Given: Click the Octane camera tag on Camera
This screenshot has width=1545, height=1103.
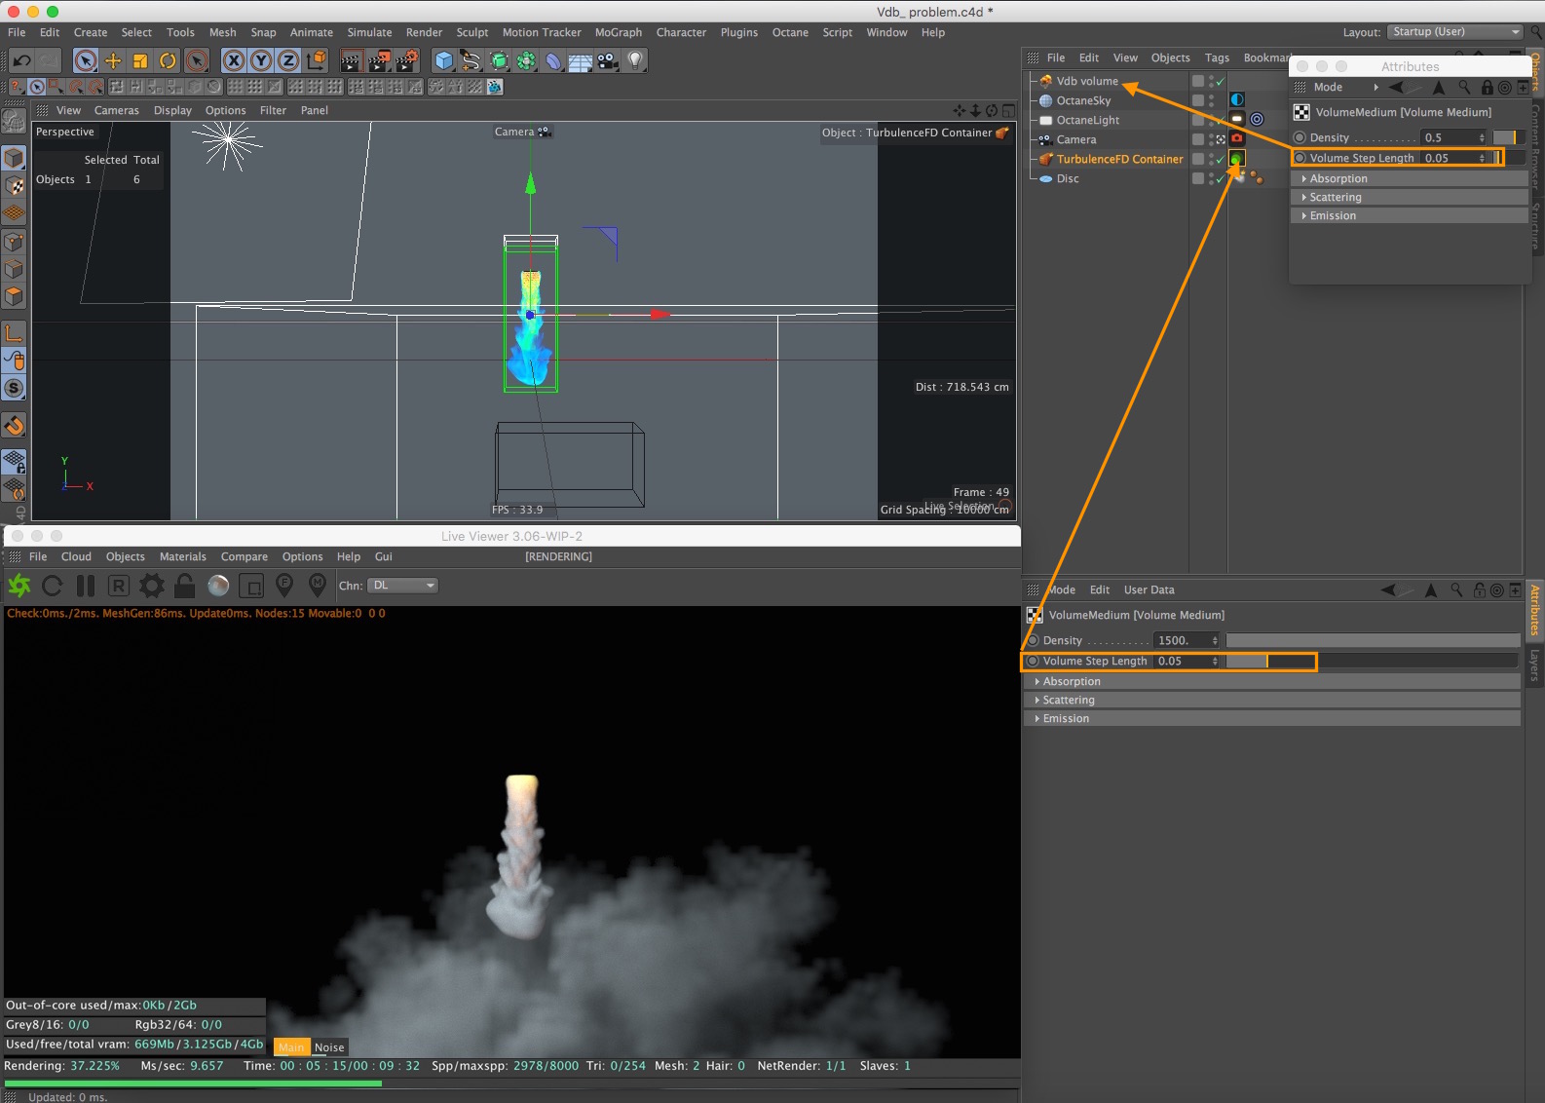Looking at the screenshot, I should [x=1237, y=138].
